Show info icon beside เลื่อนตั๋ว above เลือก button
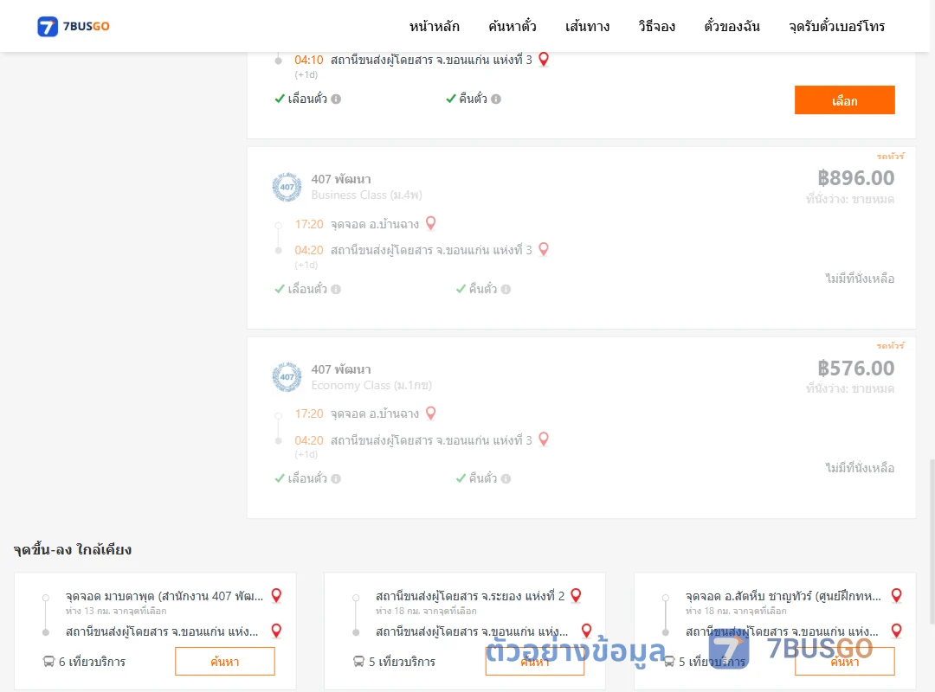Image resolution: width=935 pixels, height=692 pixels. click(336, 99)
